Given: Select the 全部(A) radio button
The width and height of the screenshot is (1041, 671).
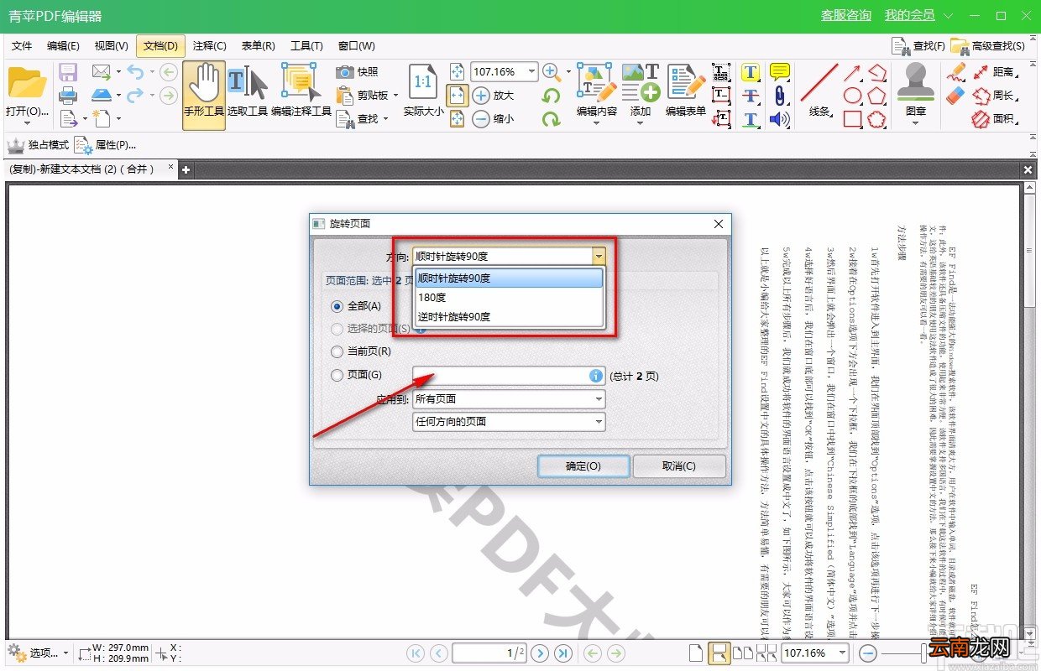Looking at the screenshot, I should pyautogui.click(x=357, y=307).
